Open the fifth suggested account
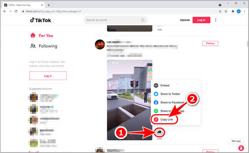 point(43,143)
